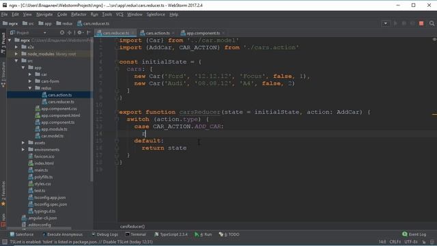Open the Run tool window
Viewport: 437px width, 246px height.
pyautogui.click(x=203, y=234)
